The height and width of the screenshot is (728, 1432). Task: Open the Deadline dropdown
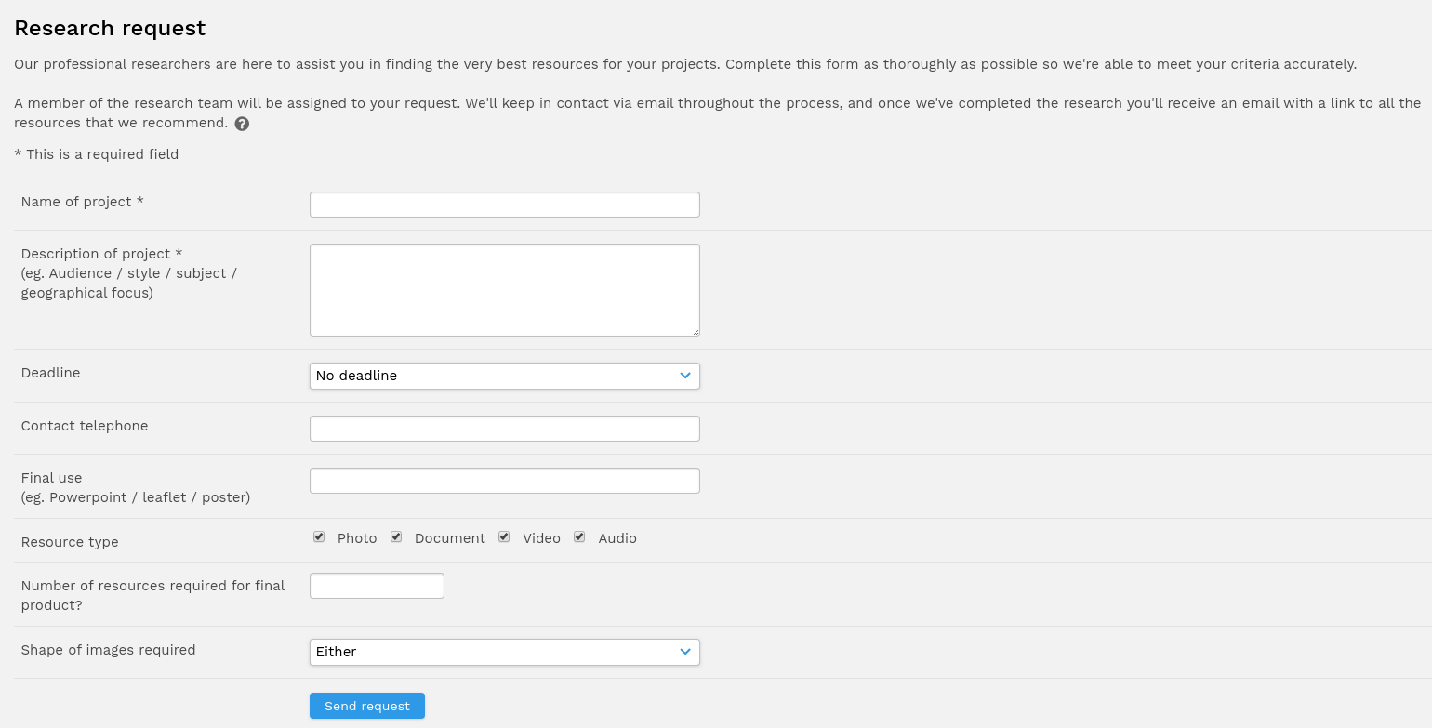pyautogui.click(x=504, y=376)
